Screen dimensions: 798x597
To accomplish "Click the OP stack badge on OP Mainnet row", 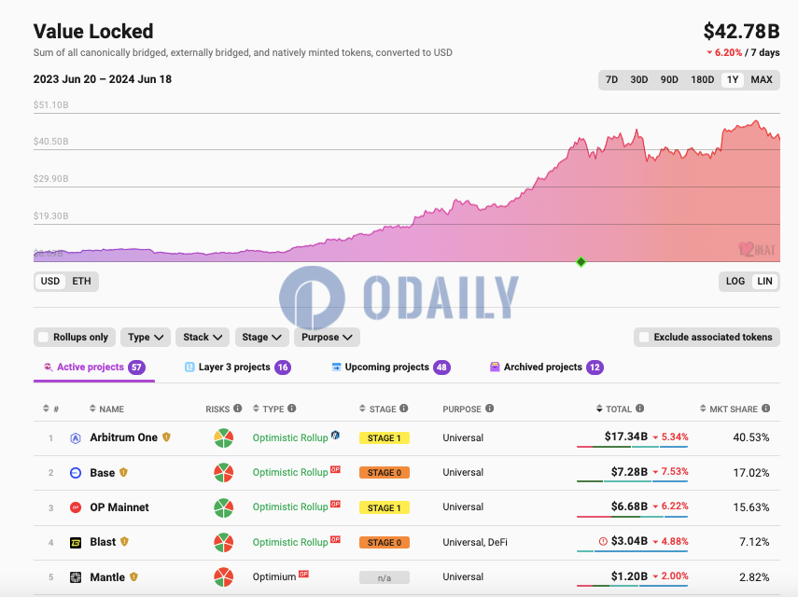I will (x=335, y=504).
